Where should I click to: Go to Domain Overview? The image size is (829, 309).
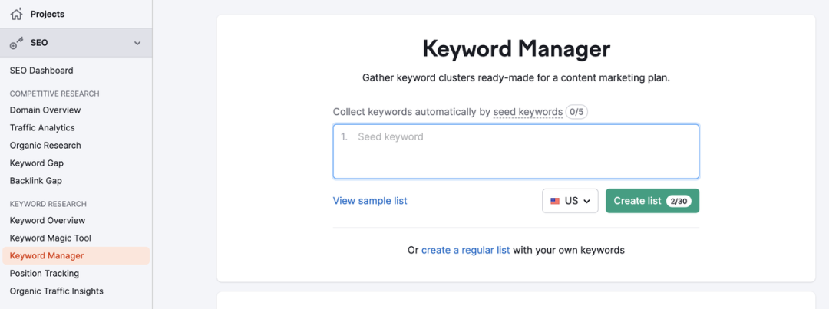click(x=45, y=110)
